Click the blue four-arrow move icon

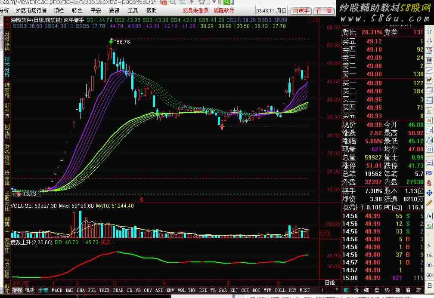(x=429, y=193)
